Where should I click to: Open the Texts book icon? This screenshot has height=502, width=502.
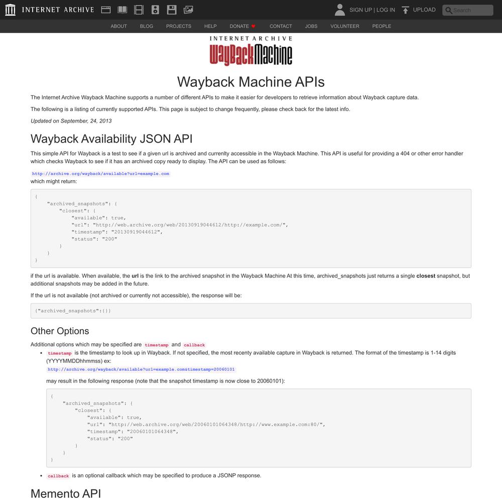122,10
